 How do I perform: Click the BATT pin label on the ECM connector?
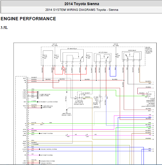click(x=25, y=78)
